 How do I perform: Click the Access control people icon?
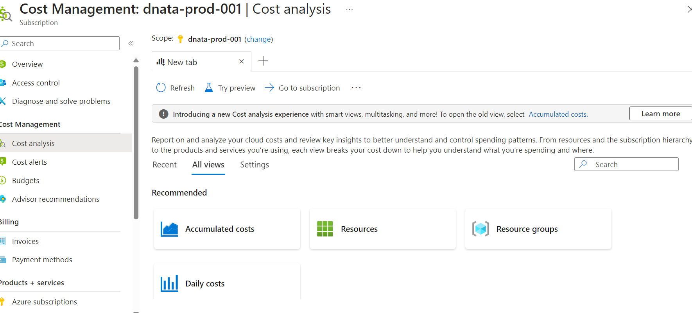click(3, 83)
